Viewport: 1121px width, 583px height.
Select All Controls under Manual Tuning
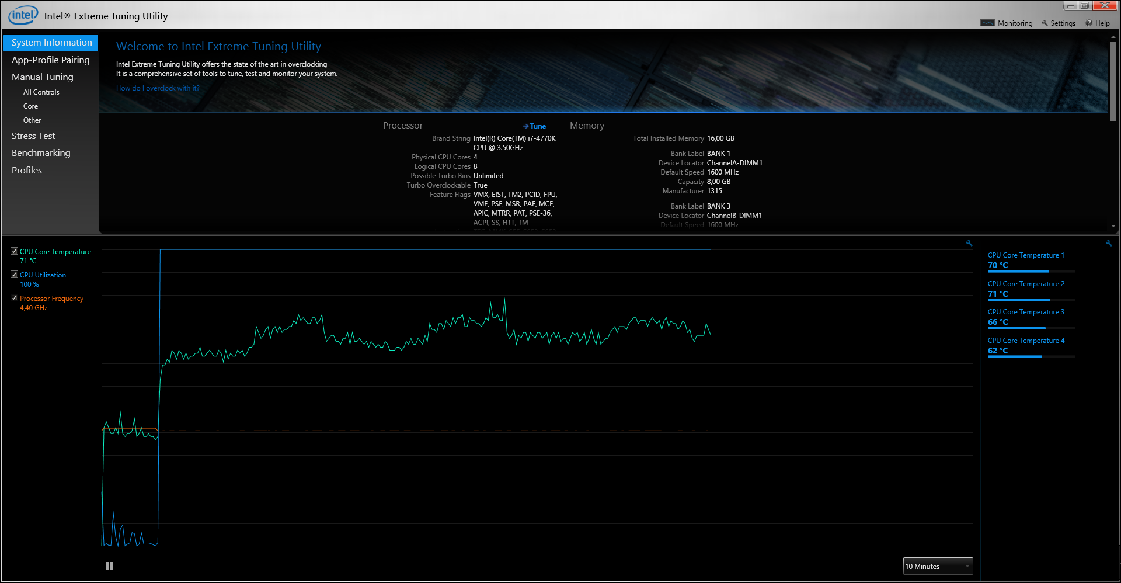(x=41, y=92)
